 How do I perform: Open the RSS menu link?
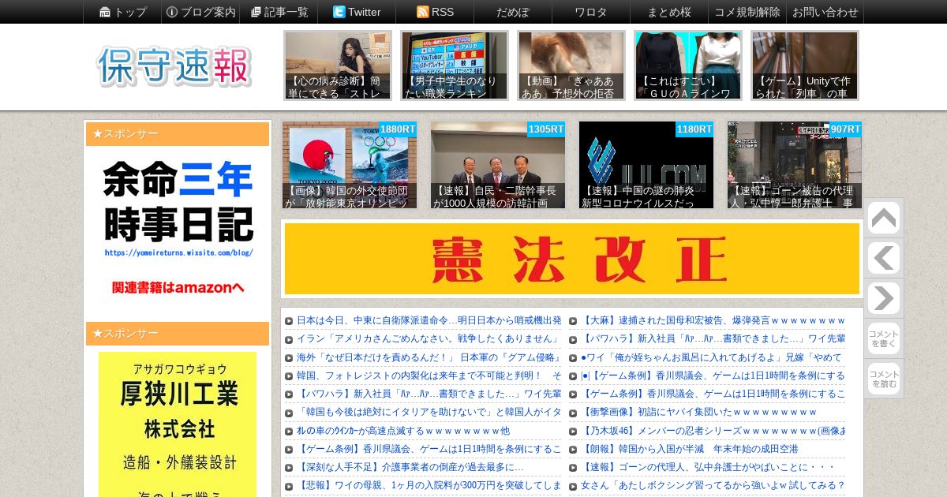(x=435, y=12)
